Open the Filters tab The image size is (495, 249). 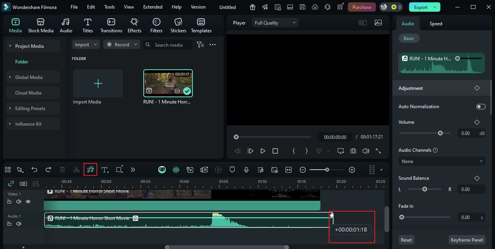point(156,26)
